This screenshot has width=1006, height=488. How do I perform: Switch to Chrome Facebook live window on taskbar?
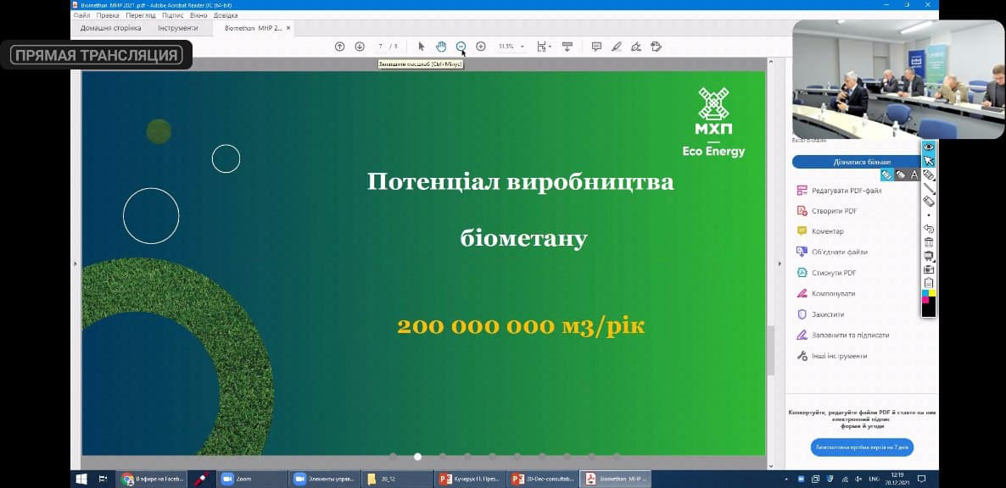(152, 479)
